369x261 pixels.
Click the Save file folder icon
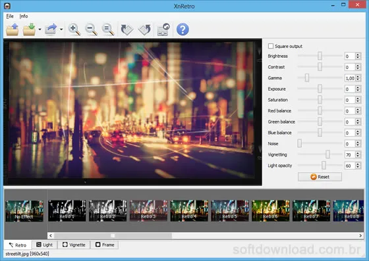click(x=29, y=30)
